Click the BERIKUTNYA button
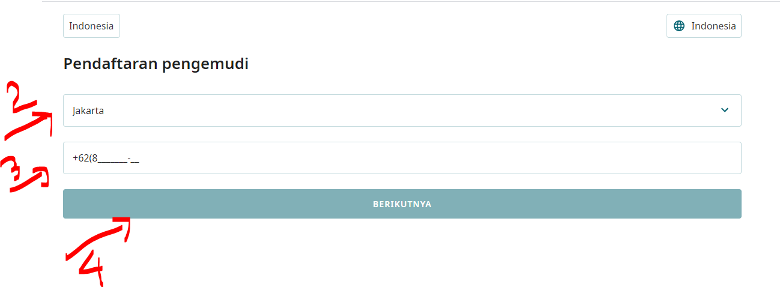 (402, 204)
